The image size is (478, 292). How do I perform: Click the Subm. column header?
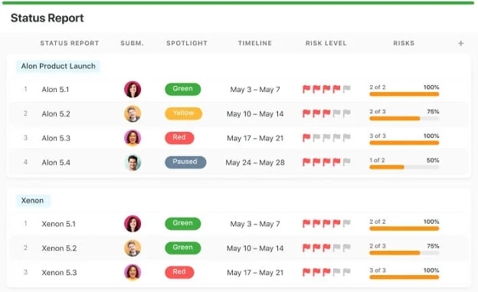pos(132,44)
